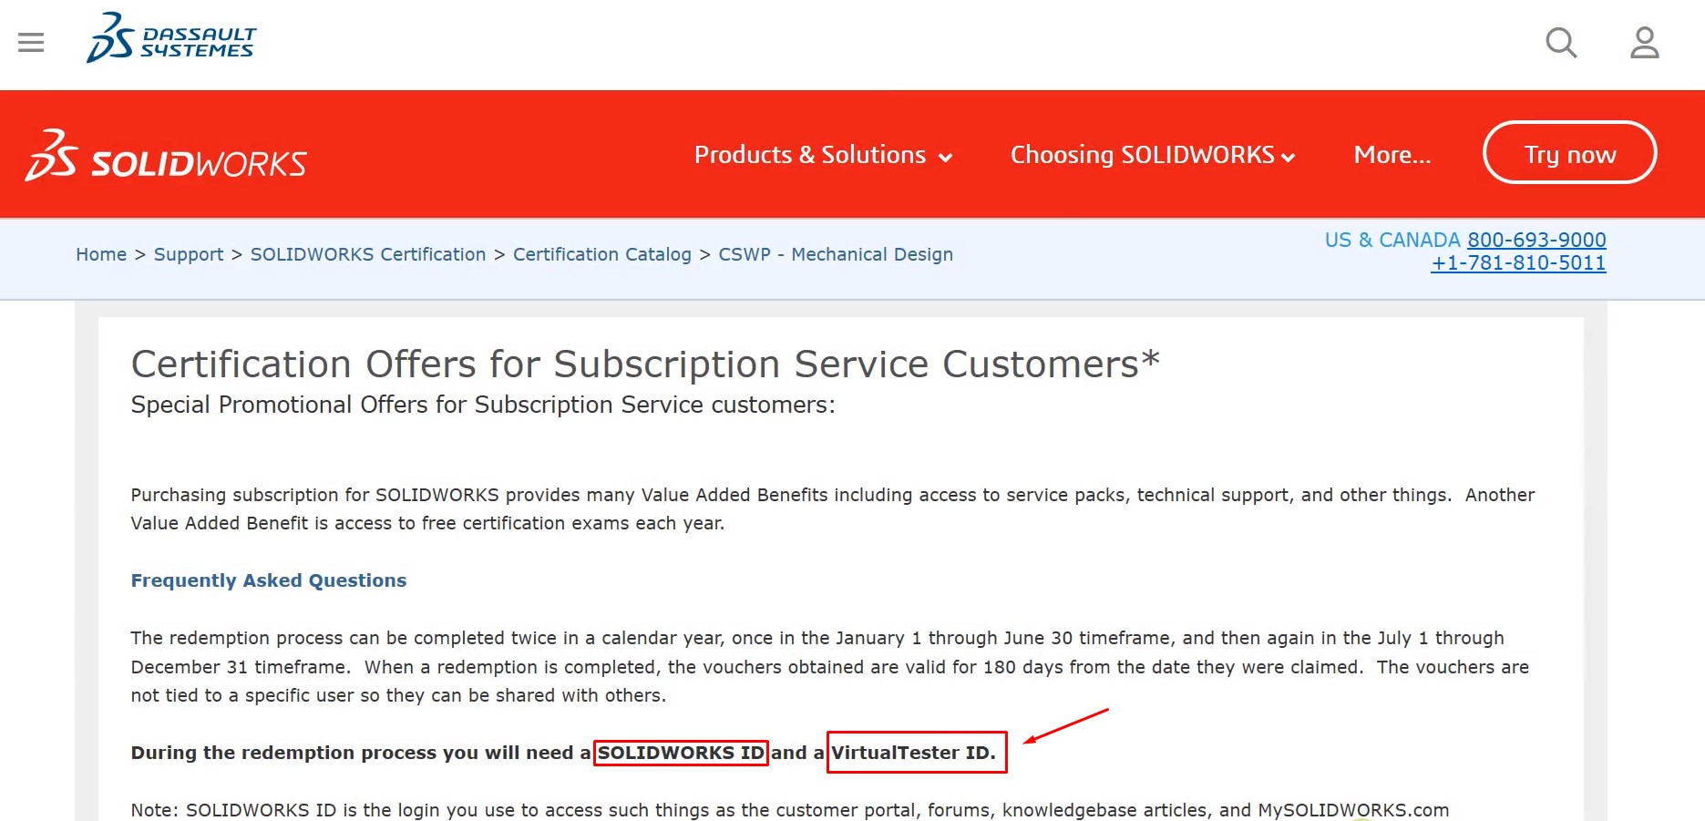The height and width of the screenshot is (821, 1705).
Task: Go to Home breadcrumb link
Action: (101, 254)
